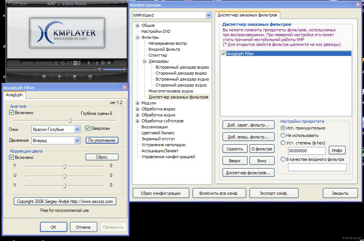Viewport: 364px width, 241px height.
Task: Collapse the Декодеры tree node
Action: 145,61
